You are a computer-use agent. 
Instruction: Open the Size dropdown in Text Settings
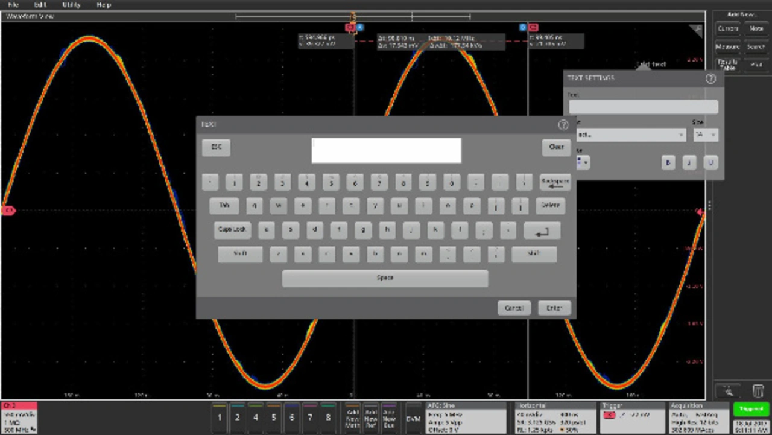(x=705, y=135)
